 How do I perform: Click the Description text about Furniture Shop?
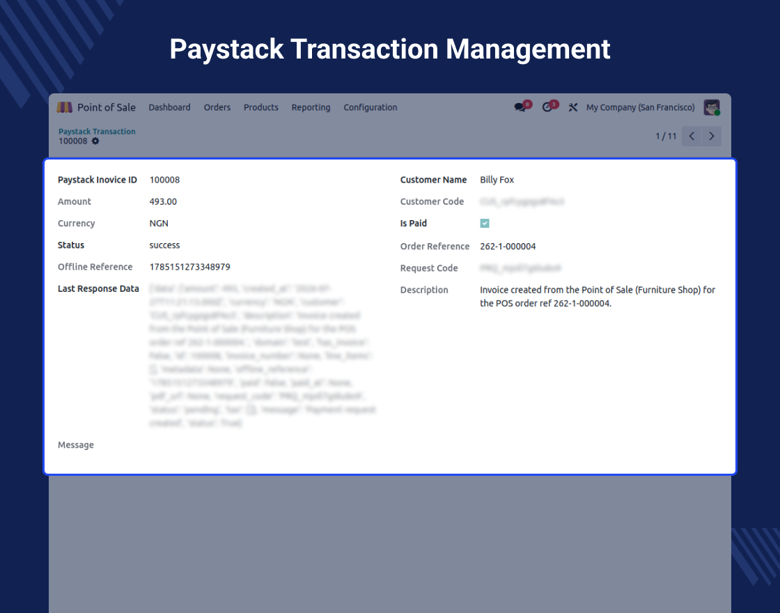click(598, 297)
